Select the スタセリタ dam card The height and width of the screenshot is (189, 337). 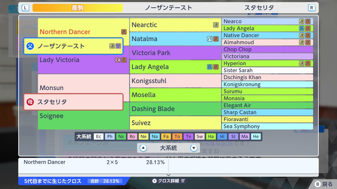(73, 102)
